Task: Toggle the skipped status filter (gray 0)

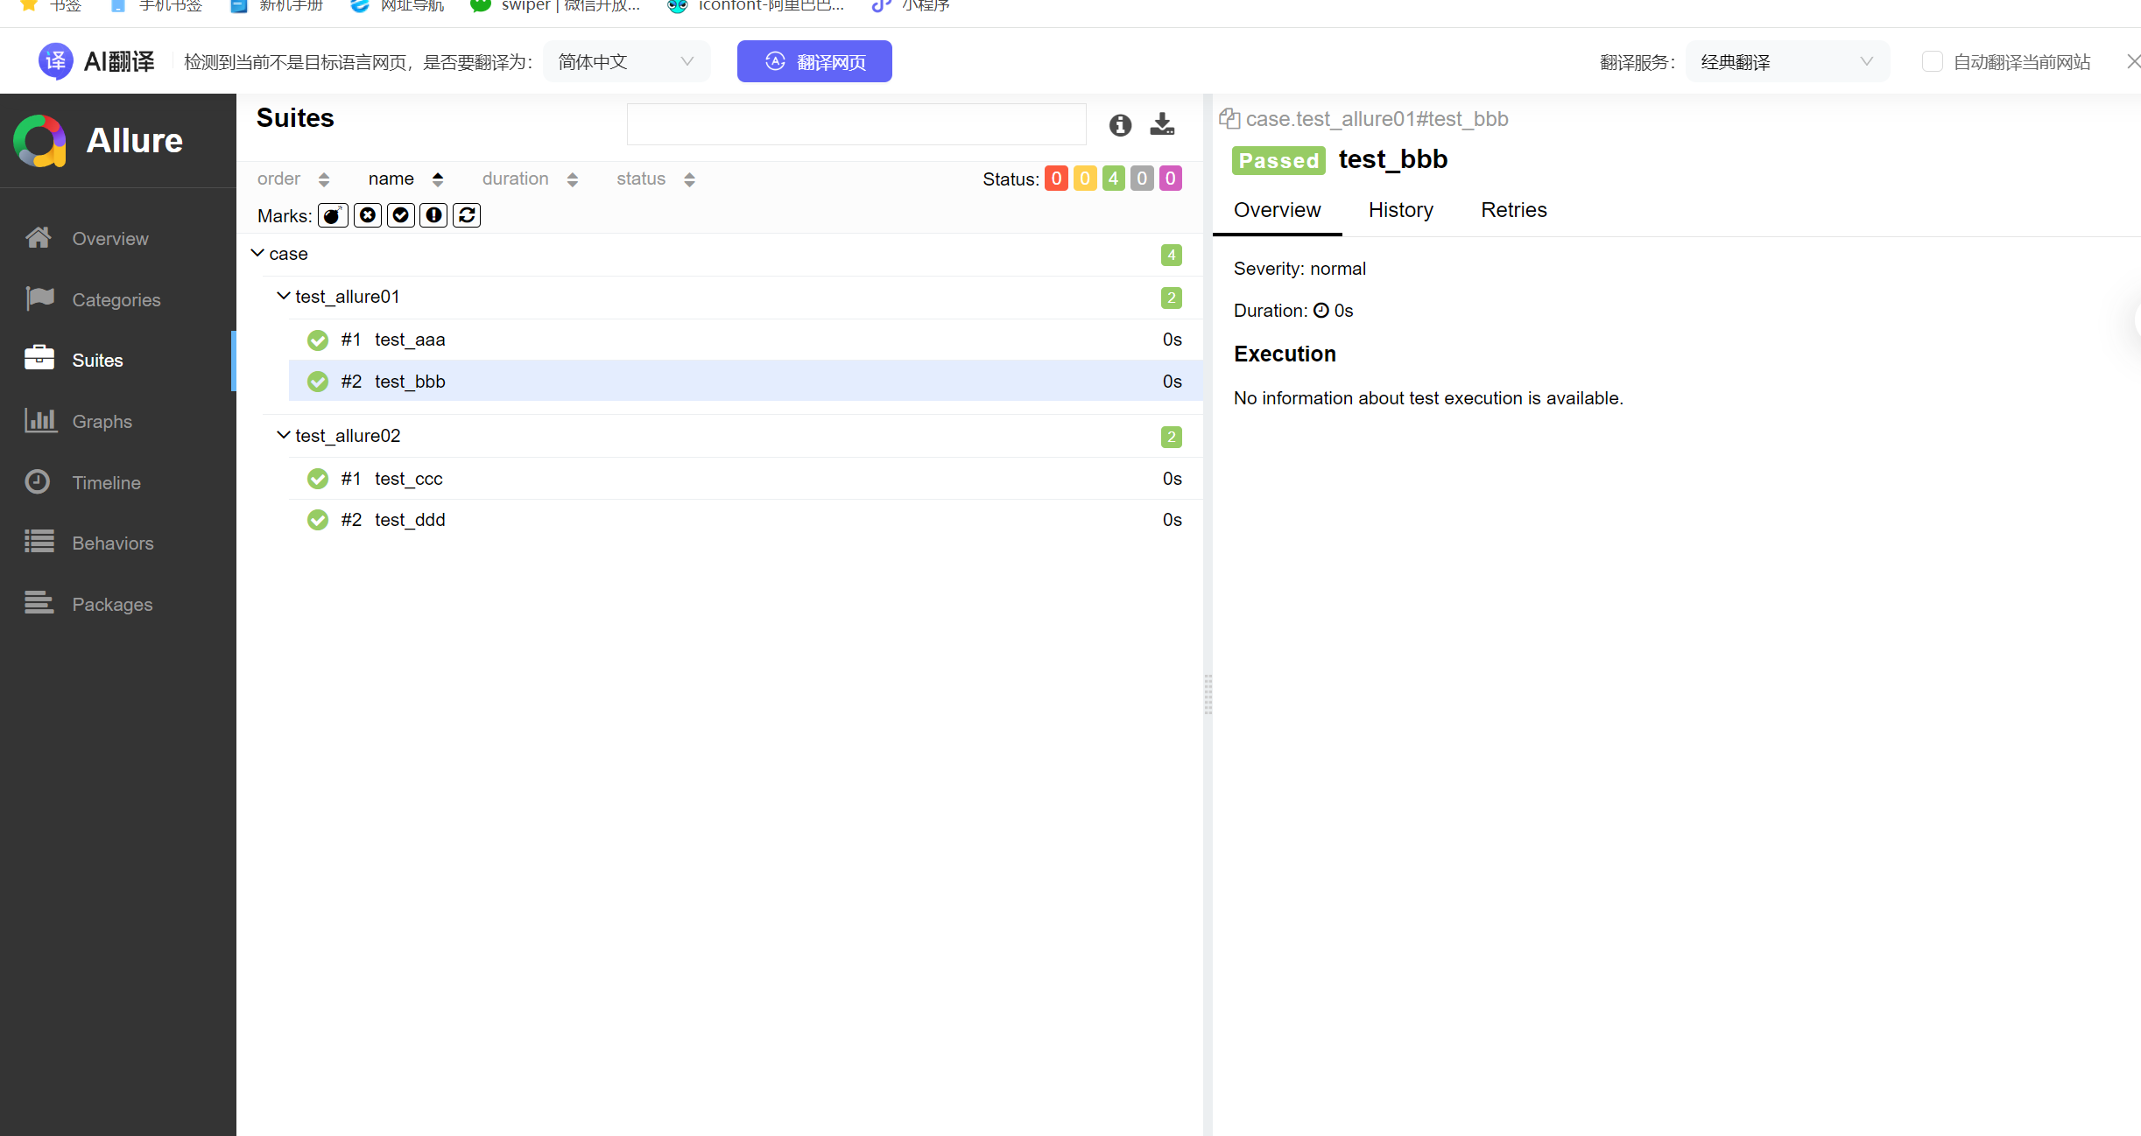Action: tap(1142, 179)
